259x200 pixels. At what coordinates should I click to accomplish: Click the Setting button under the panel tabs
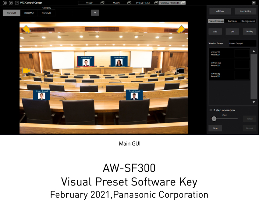[x=250, y=31]
